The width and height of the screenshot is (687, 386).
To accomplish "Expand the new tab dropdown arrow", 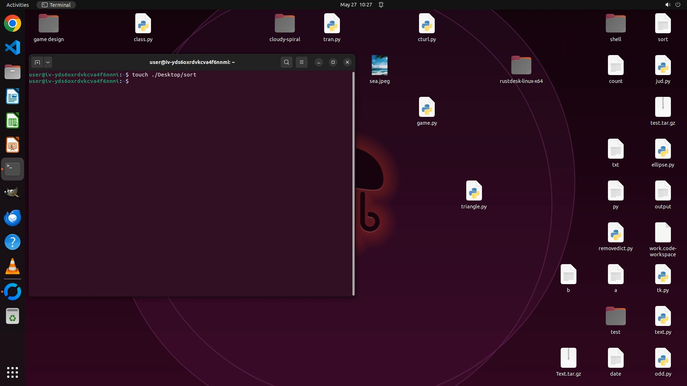I will coord(48,62).
